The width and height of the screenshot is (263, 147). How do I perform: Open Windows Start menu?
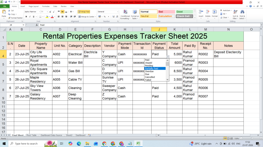coord(4,143)
